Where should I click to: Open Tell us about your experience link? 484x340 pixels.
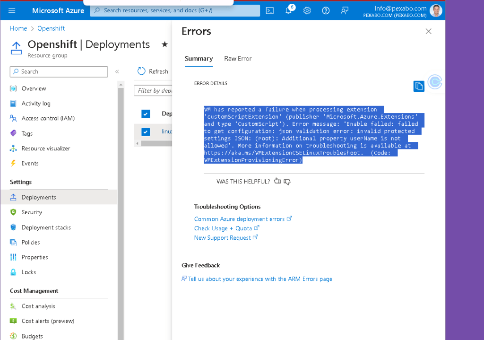click(x=257, y=279)
